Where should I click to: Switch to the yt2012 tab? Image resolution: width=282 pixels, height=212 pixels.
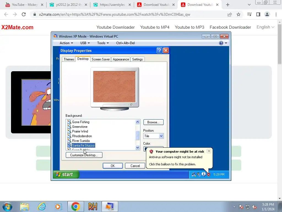68,5
